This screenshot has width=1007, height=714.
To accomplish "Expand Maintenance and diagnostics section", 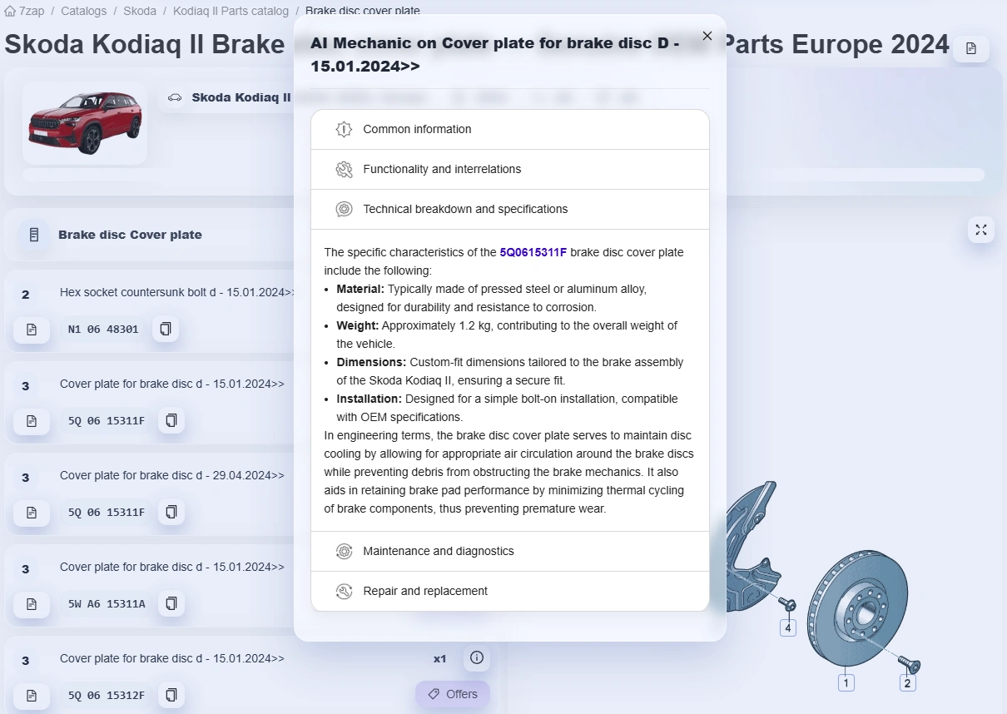I will click(509, 552).
